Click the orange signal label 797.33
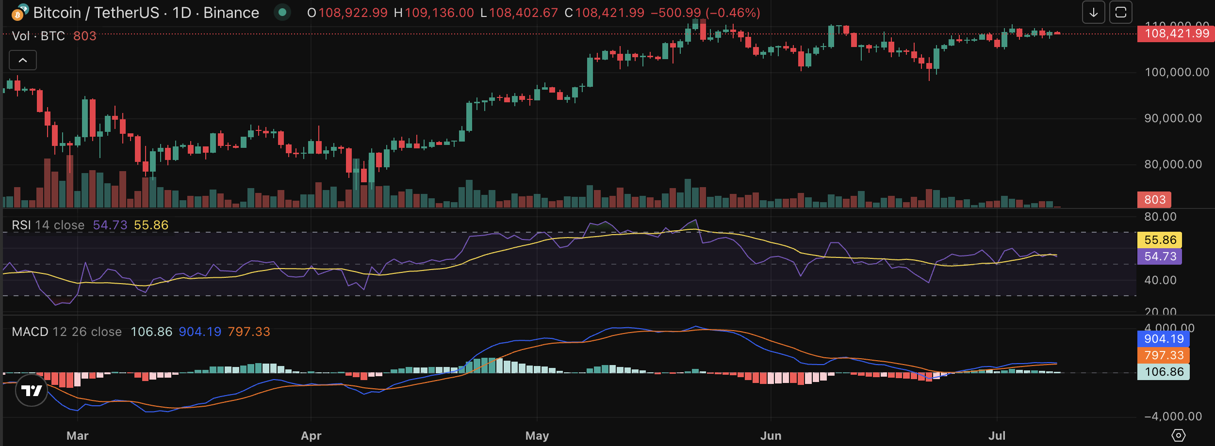The height and width of the screenshot is (446, 1215). 1164,355
